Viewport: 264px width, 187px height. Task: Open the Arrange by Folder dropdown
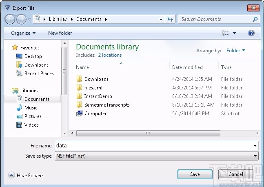[x=236, y=51]
